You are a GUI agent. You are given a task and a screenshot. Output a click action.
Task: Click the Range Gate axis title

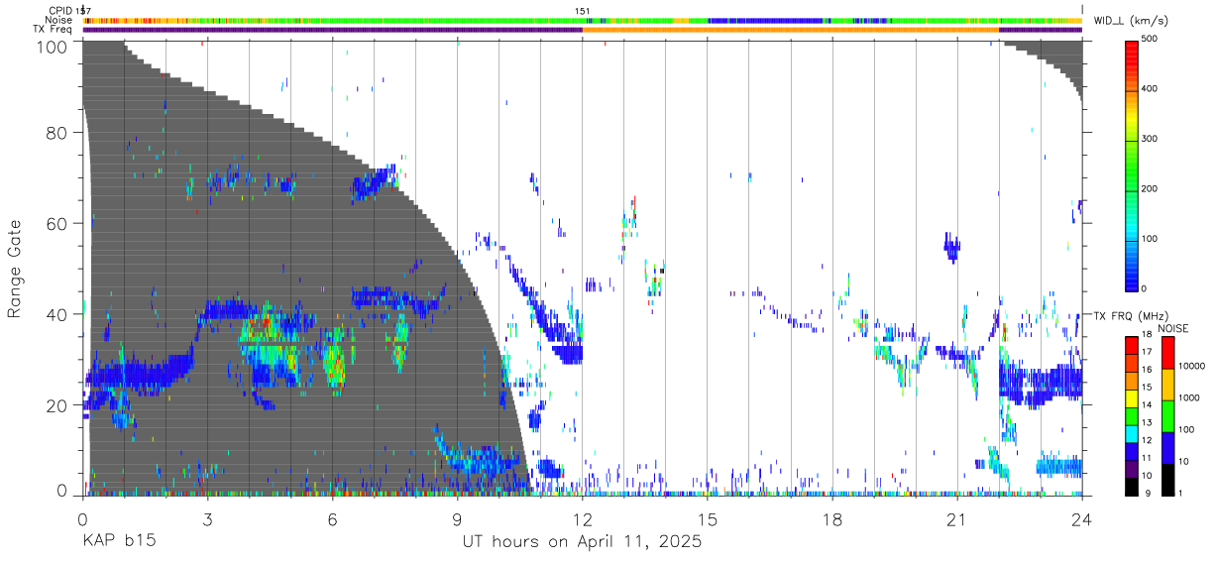click(15, 269)
